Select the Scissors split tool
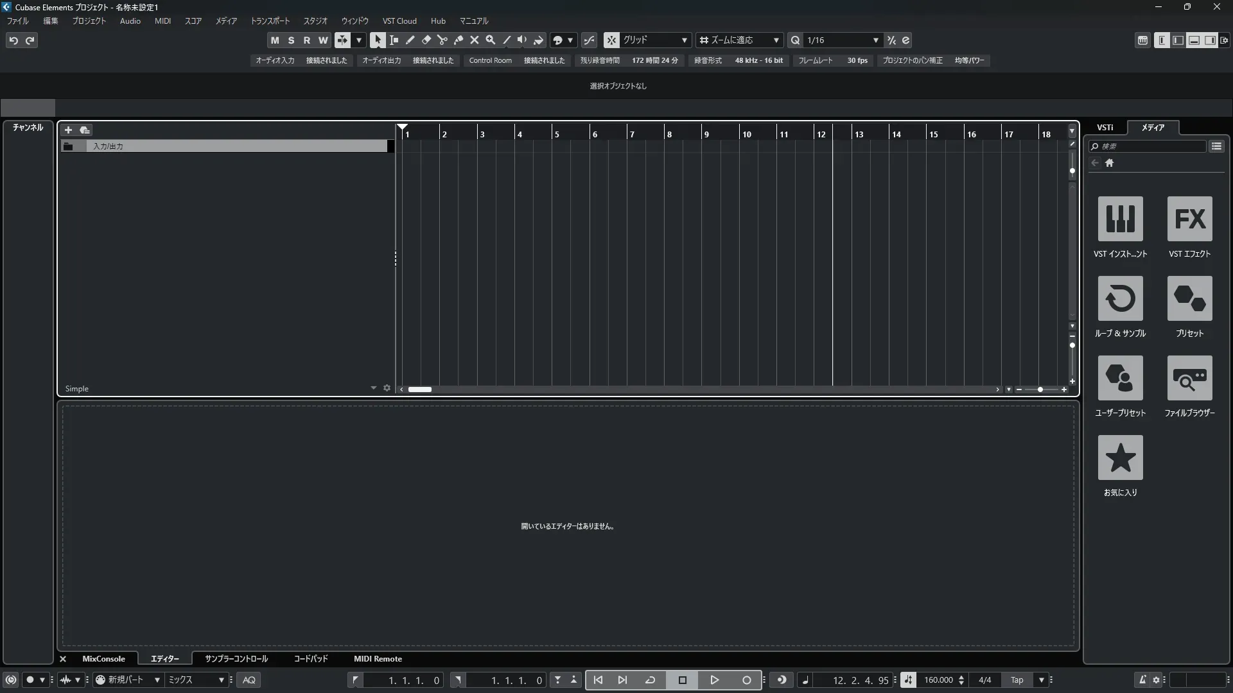The image size is (1233, 693). coord(442,40)
